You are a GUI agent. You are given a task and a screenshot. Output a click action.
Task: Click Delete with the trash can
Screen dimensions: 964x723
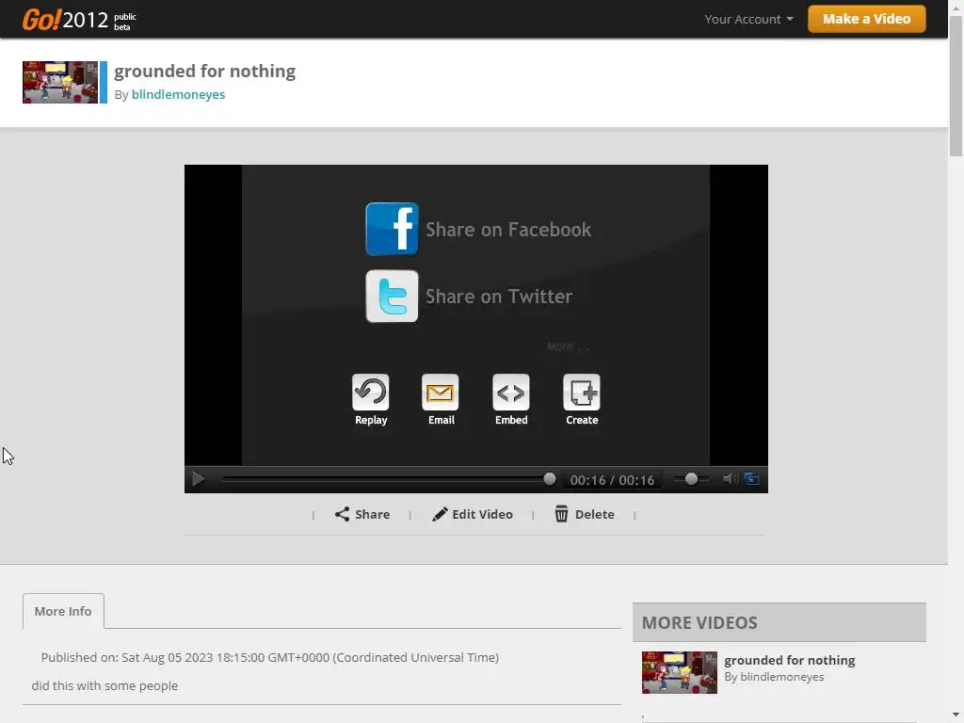click(x=584, y=514)
